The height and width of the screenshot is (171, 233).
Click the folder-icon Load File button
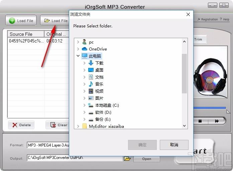55,20
